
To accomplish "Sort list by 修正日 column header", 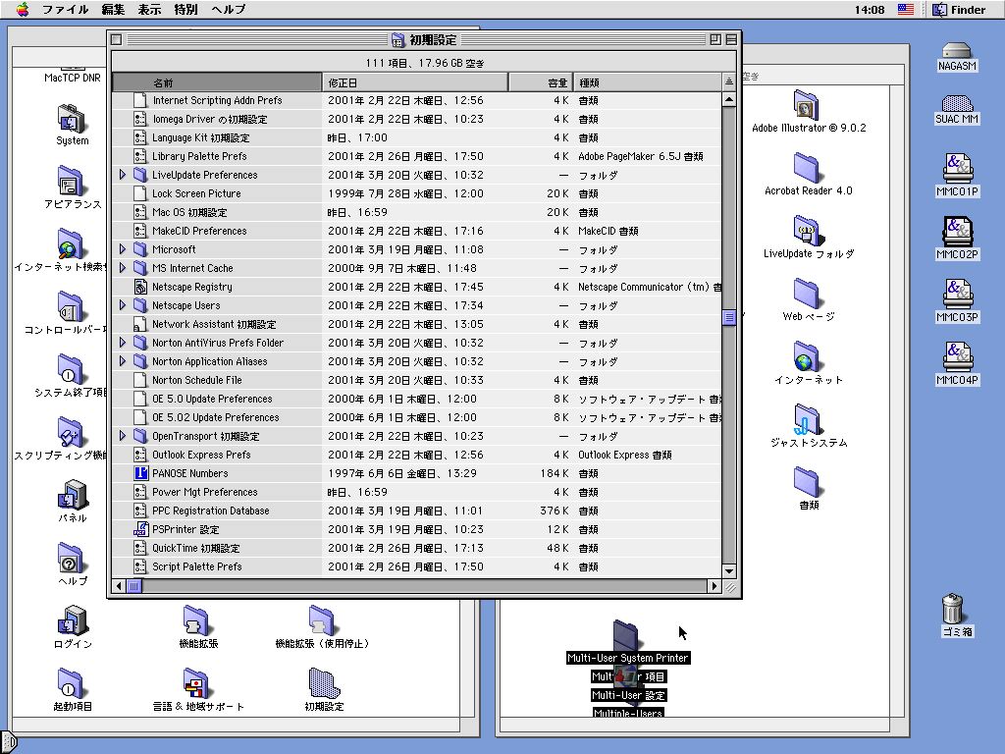I will tap(414, 82).
